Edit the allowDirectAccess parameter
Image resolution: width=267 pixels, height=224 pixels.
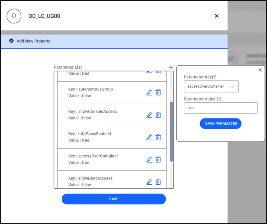pos(149,182)
